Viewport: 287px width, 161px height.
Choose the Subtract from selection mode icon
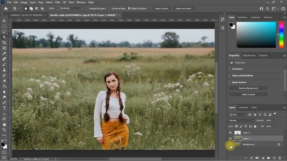coord(37,8)
